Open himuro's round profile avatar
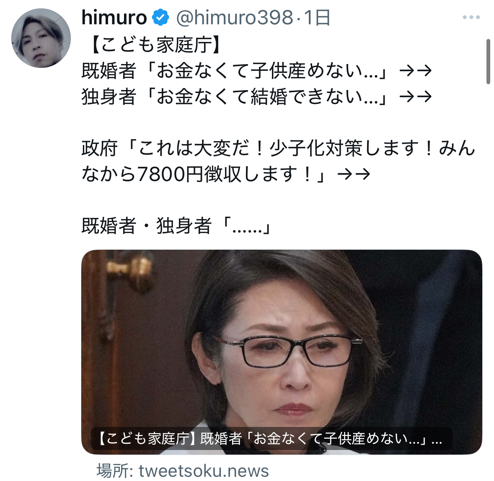Screen dimensions: 494x481 pos(41,38)
